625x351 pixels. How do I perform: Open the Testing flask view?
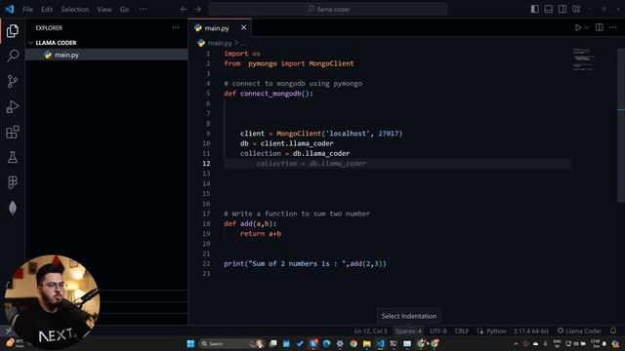pos(13,157)
